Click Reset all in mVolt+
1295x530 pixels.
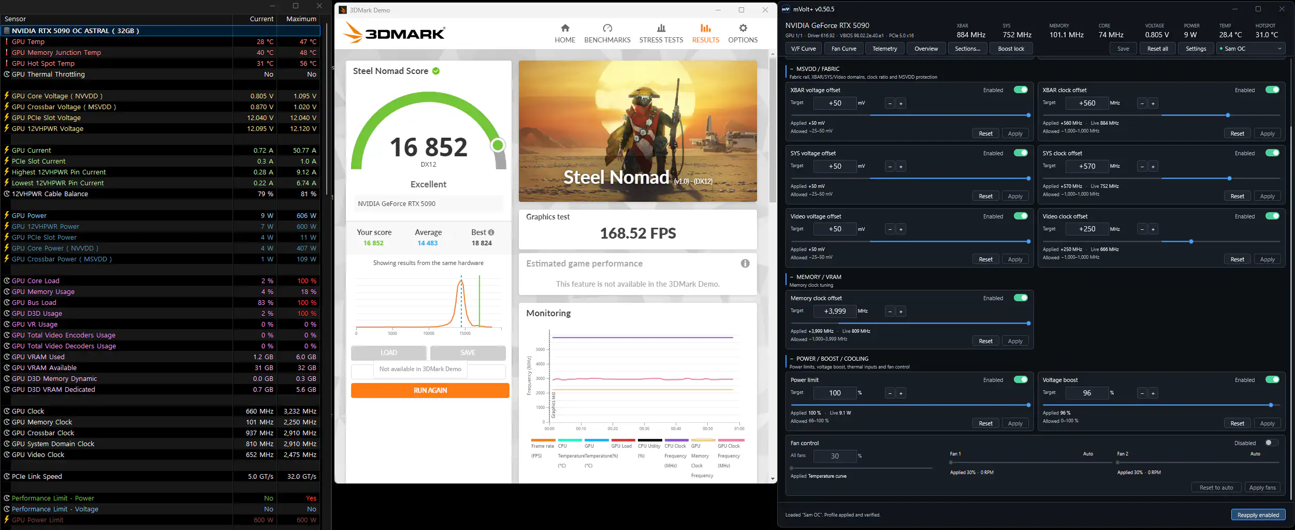click(1157, 49)
